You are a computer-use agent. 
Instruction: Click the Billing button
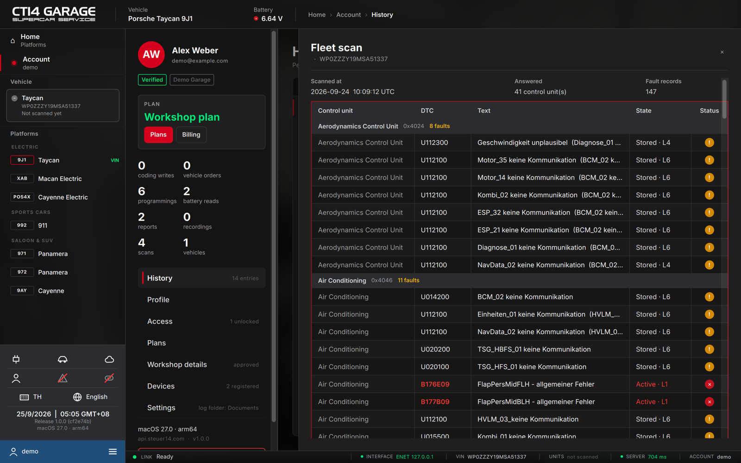[191, 135]
